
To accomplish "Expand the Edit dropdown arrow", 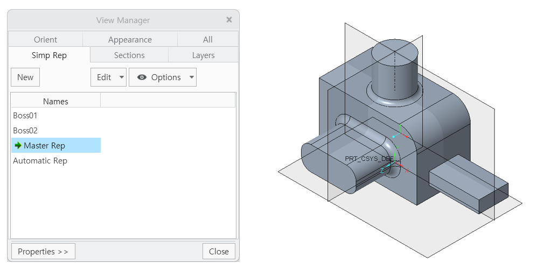I will click(x=122, y=77).
